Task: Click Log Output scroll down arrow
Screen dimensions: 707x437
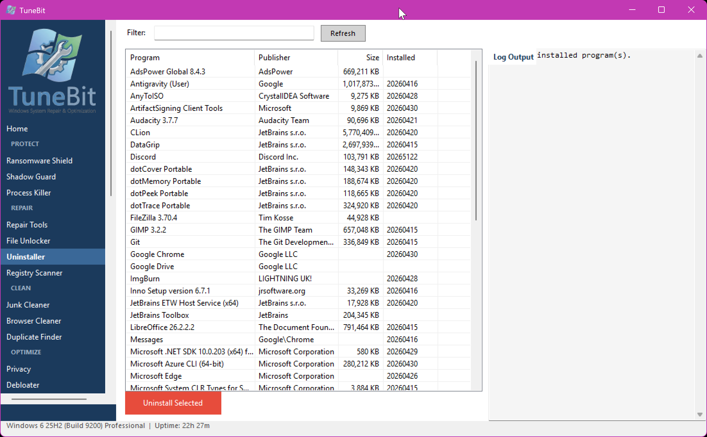Action: click(x=700, y=414)
